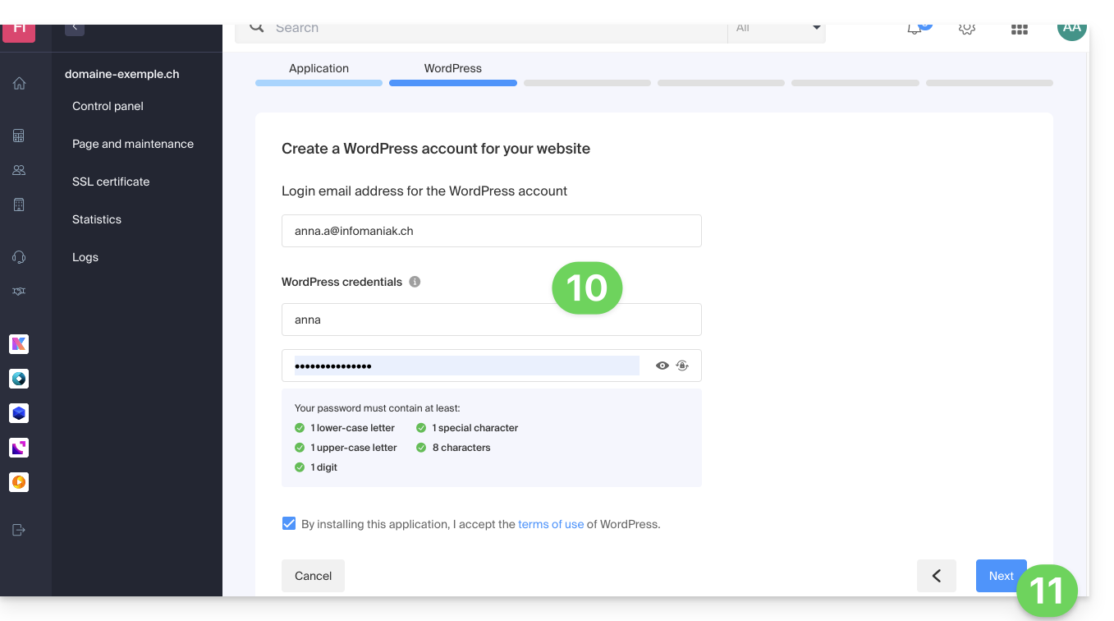This screenshot has width=1114, height=621.
Task: Collapse the sidebar with the chevron button
Action: [x=75, y=28]
